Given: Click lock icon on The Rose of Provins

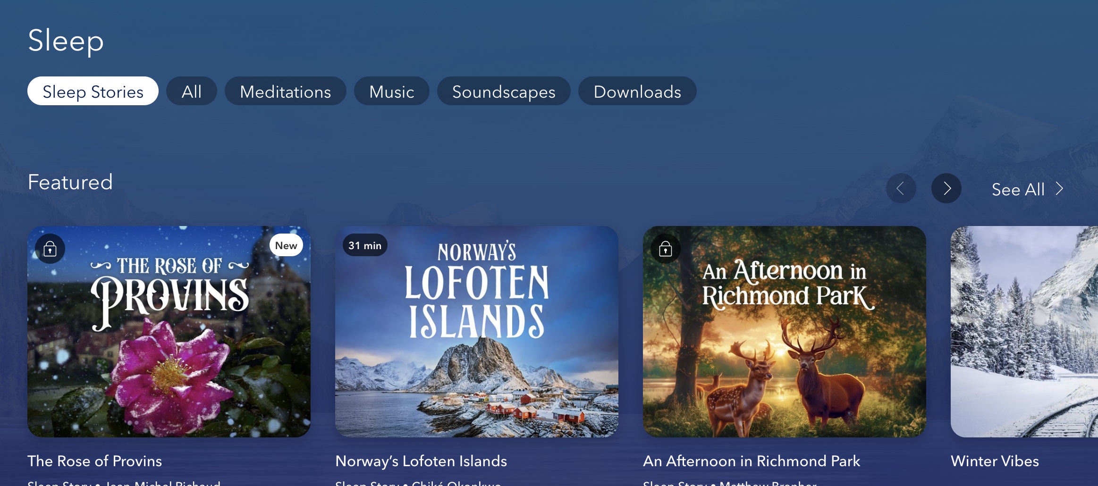Looking at the screenshot, I should click(50, 249).
